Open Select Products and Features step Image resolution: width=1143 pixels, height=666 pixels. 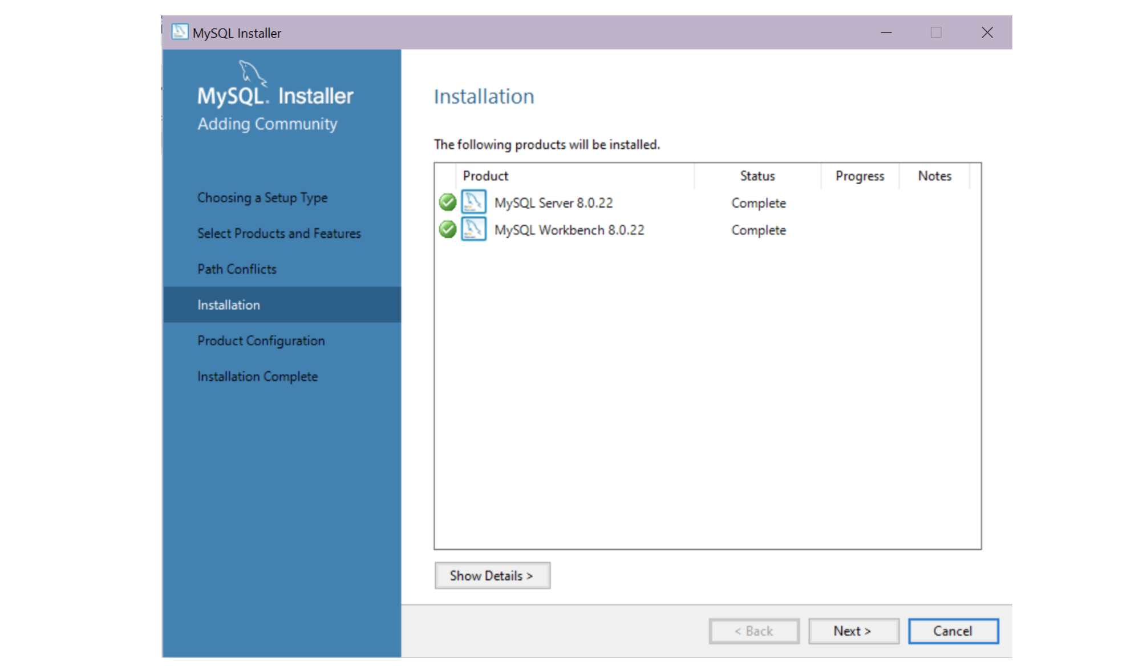tap(279, 233)
